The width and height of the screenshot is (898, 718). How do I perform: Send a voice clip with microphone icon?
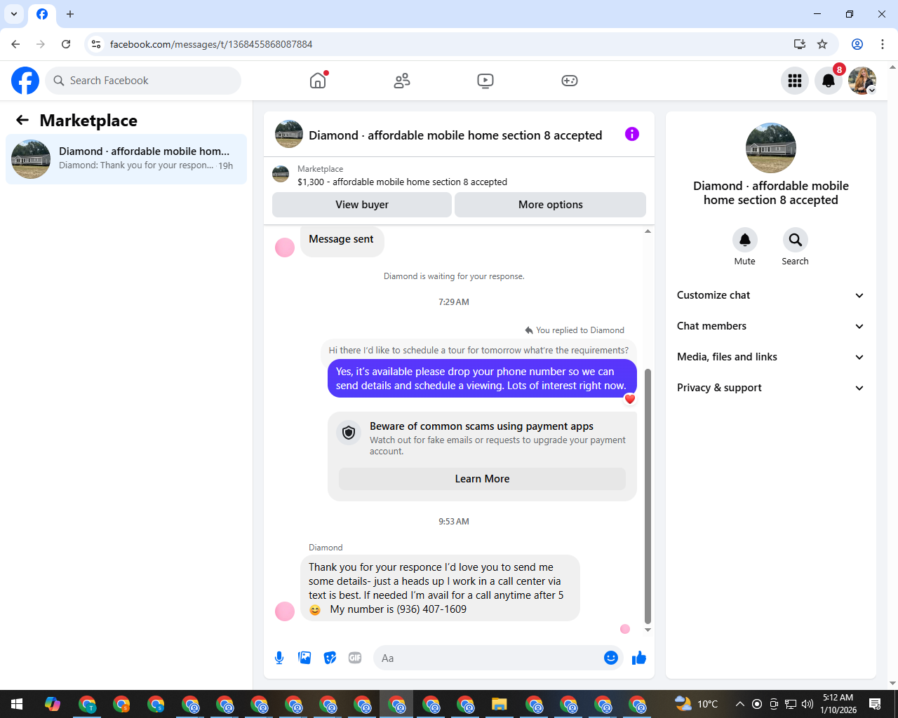tap(279, 658)
